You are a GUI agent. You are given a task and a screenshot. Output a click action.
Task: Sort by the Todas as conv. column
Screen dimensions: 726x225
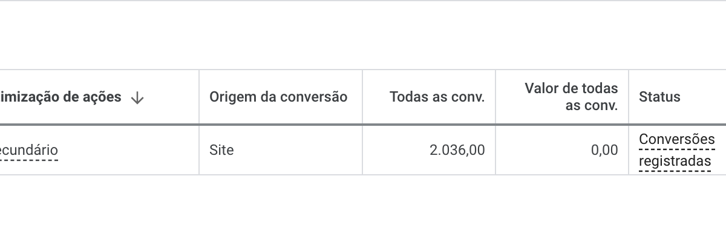[x=437, y=97]
